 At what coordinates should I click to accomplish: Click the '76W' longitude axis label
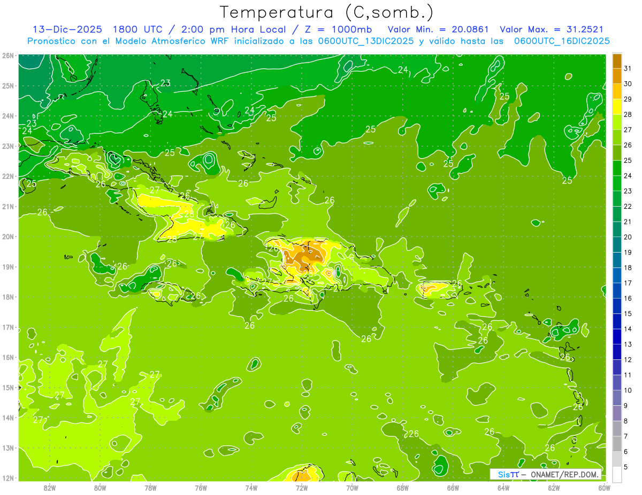pos(201,488)
